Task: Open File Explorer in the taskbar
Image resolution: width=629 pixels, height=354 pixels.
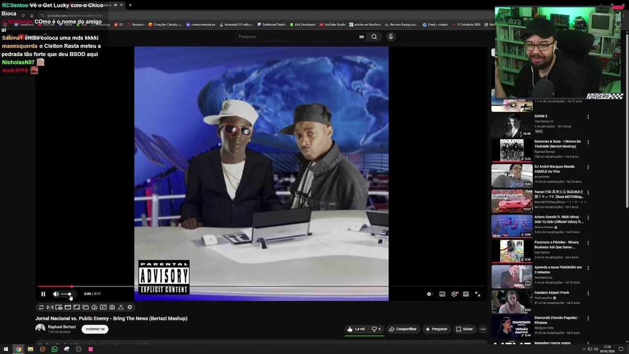Action: tap(30, 349)
